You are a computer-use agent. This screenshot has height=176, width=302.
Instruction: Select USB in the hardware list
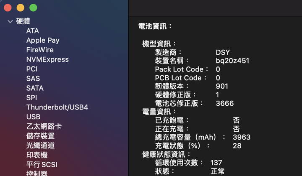pyautogui.click(x=33, y=117)
